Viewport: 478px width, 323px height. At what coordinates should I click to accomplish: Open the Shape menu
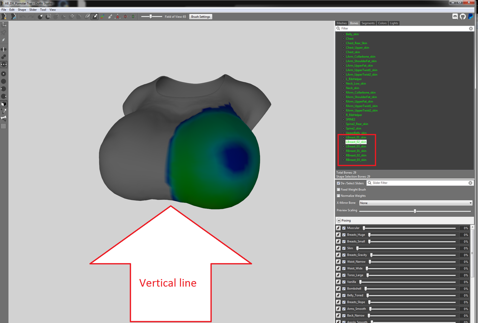pos(22,10)
